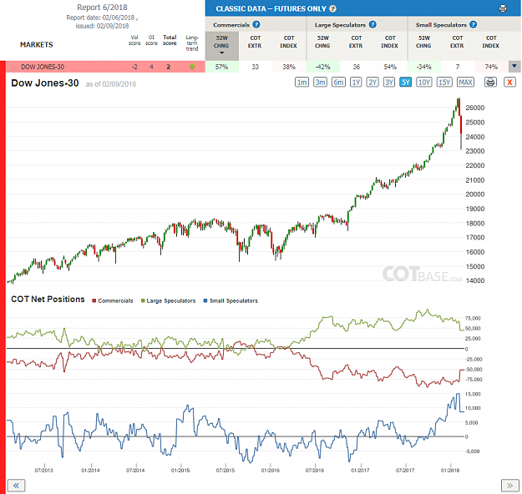Screen dimensions: 522x494
Task: Click the Commercials COT EXTR header
Action: (255, 42)
